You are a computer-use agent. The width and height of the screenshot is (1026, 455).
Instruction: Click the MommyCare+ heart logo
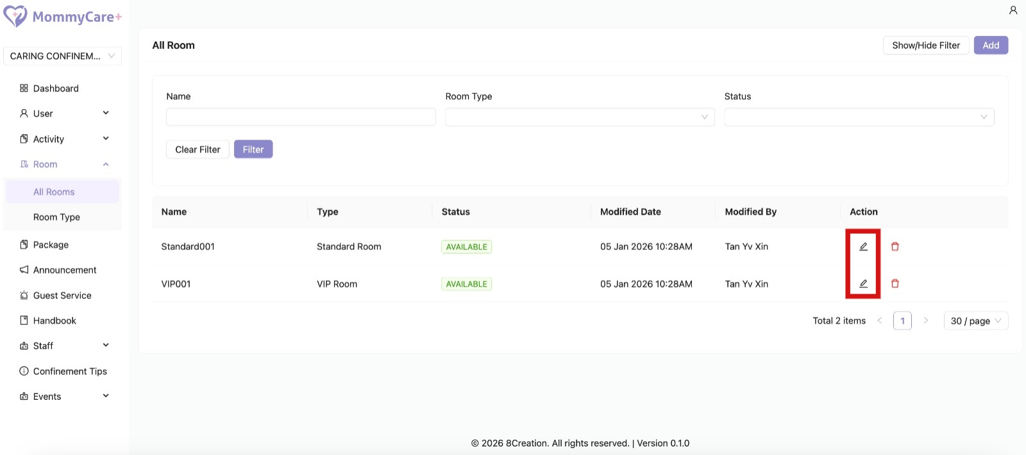click(x=15, y=16)
